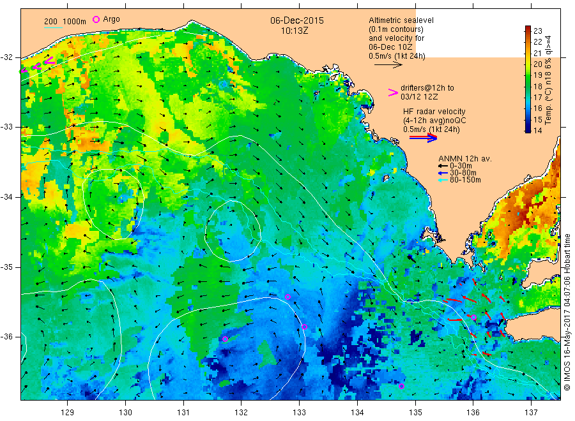Click the '200 1000m' depth contour label
Image resolution: width=575 pixels, height=421 pixels.
[65, 22]
